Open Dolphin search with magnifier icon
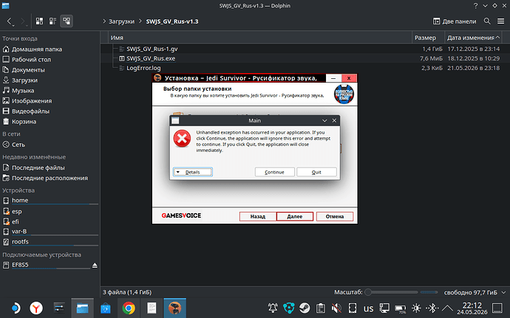This screenshot has width=510, height=318. point(487,21)
